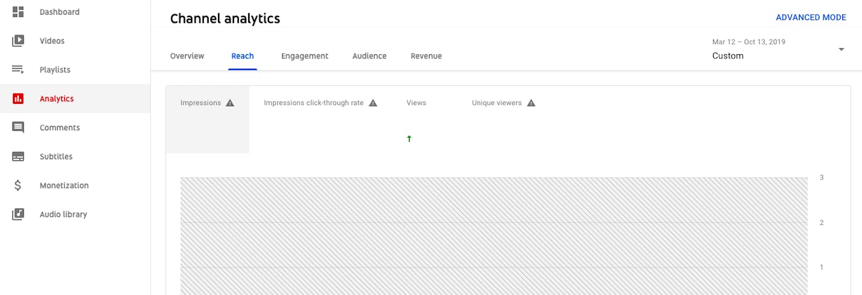Viewport: 862px width, 295px height.
Task: Open Comments section
Action: click(75, 127)
